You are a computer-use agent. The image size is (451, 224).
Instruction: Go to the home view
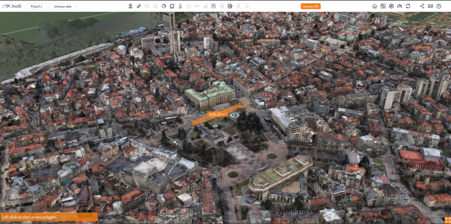pos(374,6)
